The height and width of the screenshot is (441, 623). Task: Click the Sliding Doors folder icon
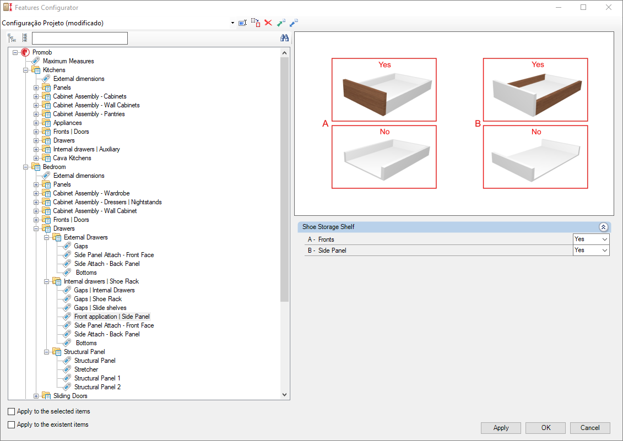click(46, 396)
